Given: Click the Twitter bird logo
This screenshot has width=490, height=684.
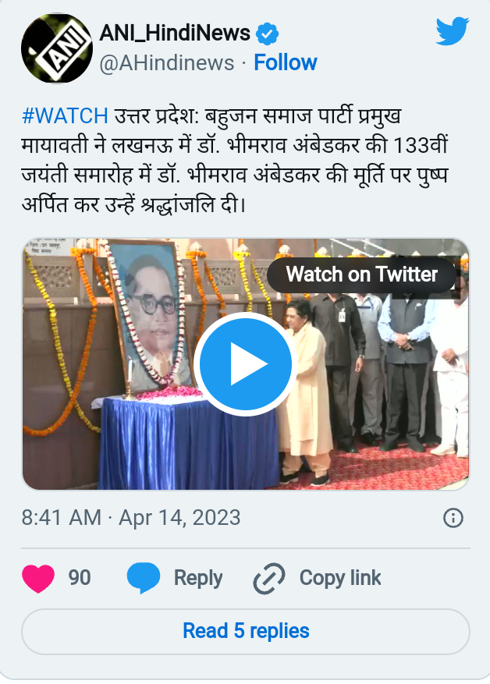Looking at the screenshot, I should pos(453,31).
